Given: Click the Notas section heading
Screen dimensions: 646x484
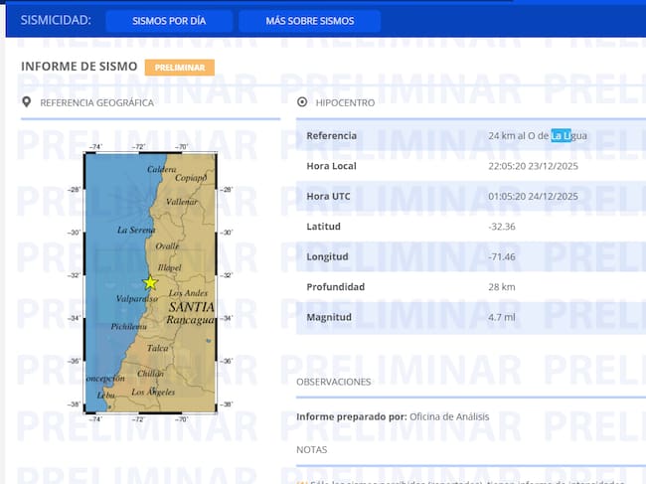Looking at the screenshot, I should [312, 450].
